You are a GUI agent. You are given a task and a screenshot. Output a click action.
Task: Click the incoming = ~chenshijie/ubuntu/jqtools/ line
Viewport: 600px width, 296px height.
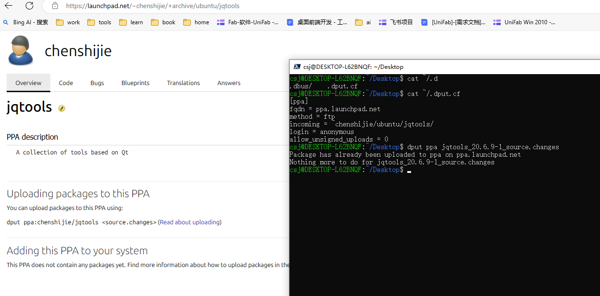click(362, 124)
